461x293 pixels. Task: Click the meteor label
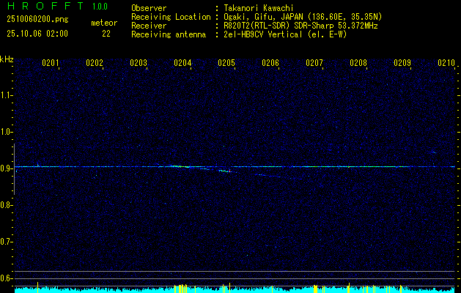[x=104, y=23]
